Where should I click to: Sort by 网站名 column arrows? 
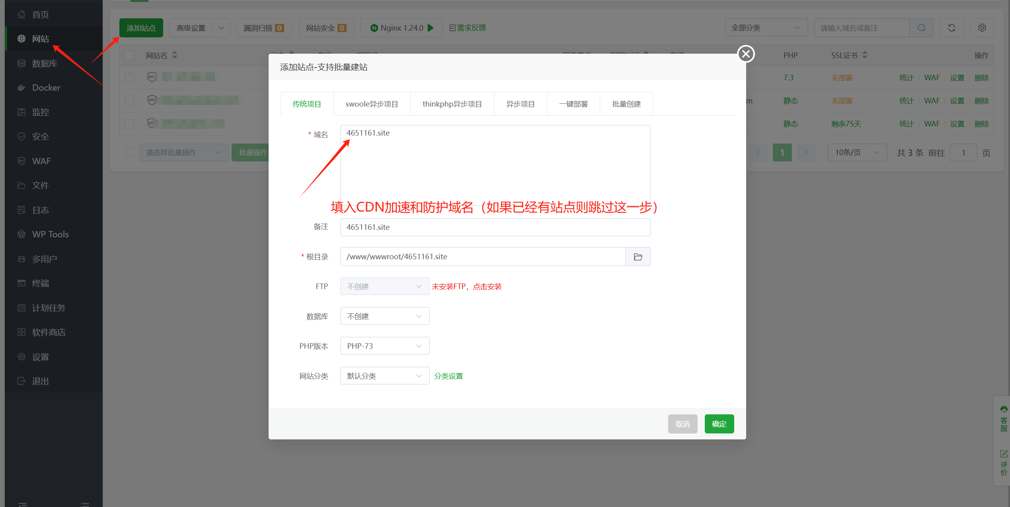pos(174,55)
